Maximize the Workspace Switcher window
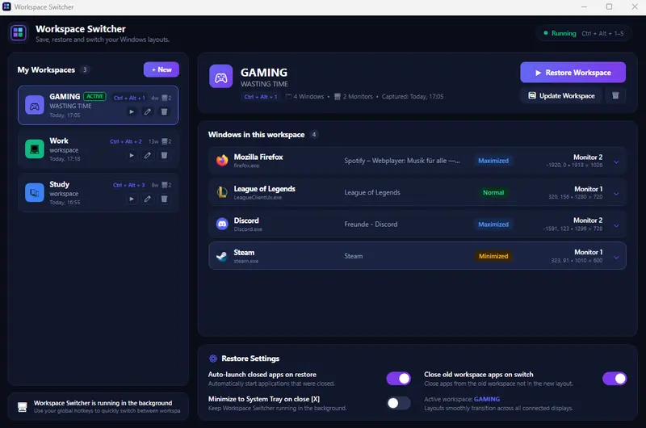This screenshot has width=646, height=428. (x=609, y=6)
